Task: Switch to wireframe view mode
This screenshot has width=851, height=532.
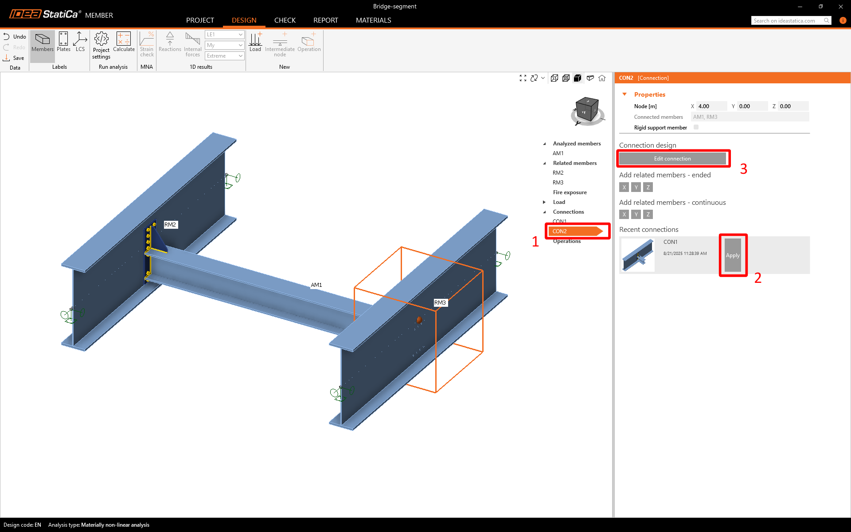Action: (554, 78)
